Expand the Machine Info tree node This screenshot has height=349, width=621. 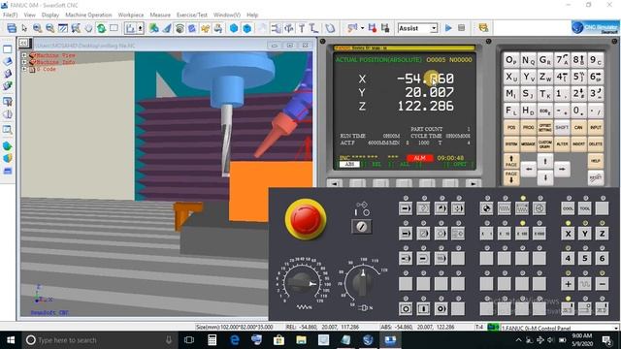[24, 62]
